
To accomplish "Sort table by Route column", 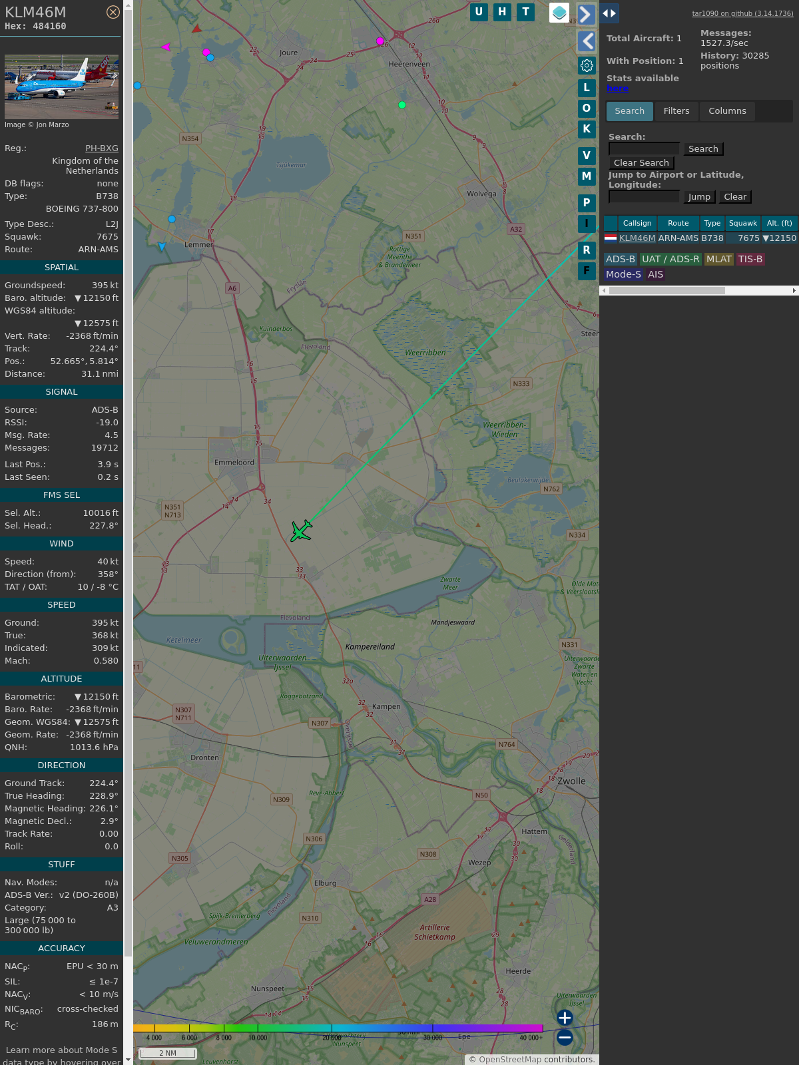I will [x=678, y=223].
